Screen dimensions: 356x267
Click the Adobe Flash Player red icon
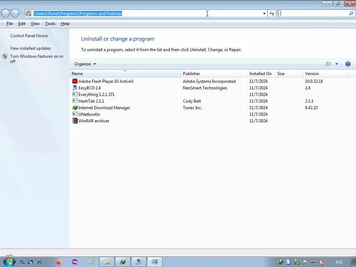[75, 81]
